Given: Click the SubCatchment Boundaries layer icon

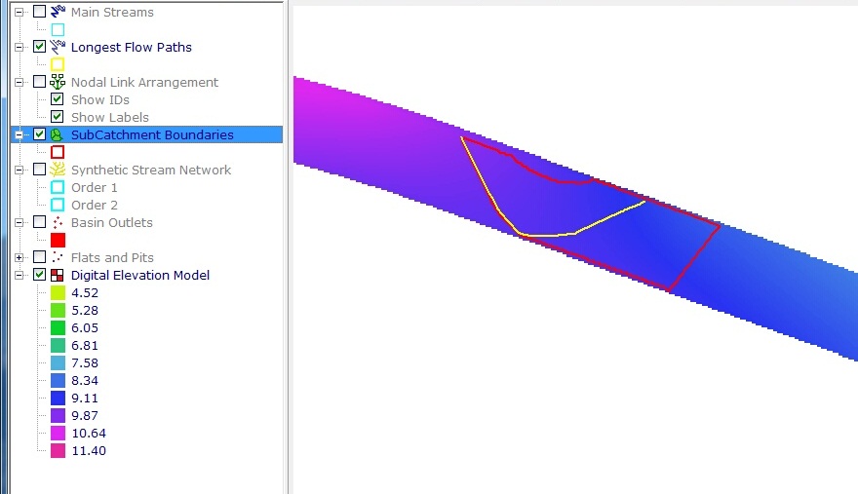Looking at the screenshot, I should pyautogui.click(x=58, y=134).
